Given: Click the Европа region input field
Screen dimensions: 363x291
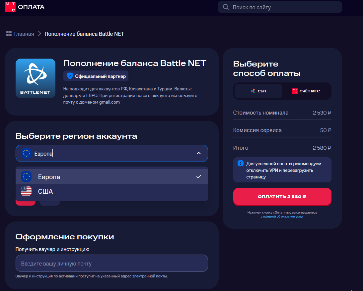Looking at the screenshot, I should (x=111, y=153).
